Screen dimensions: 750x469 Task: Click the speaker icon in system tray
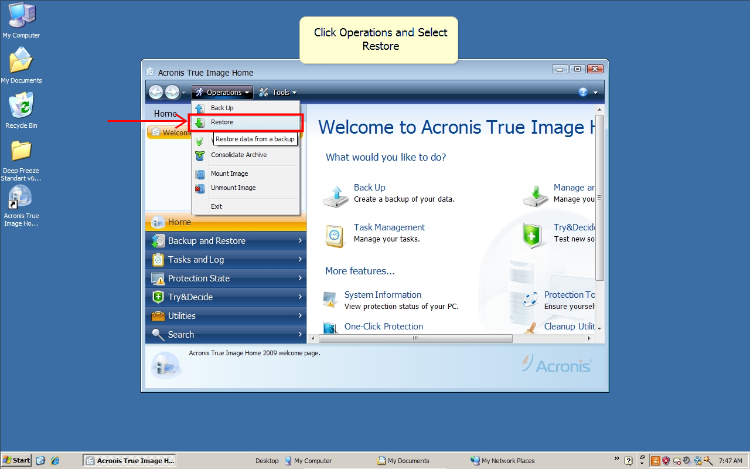686,460
